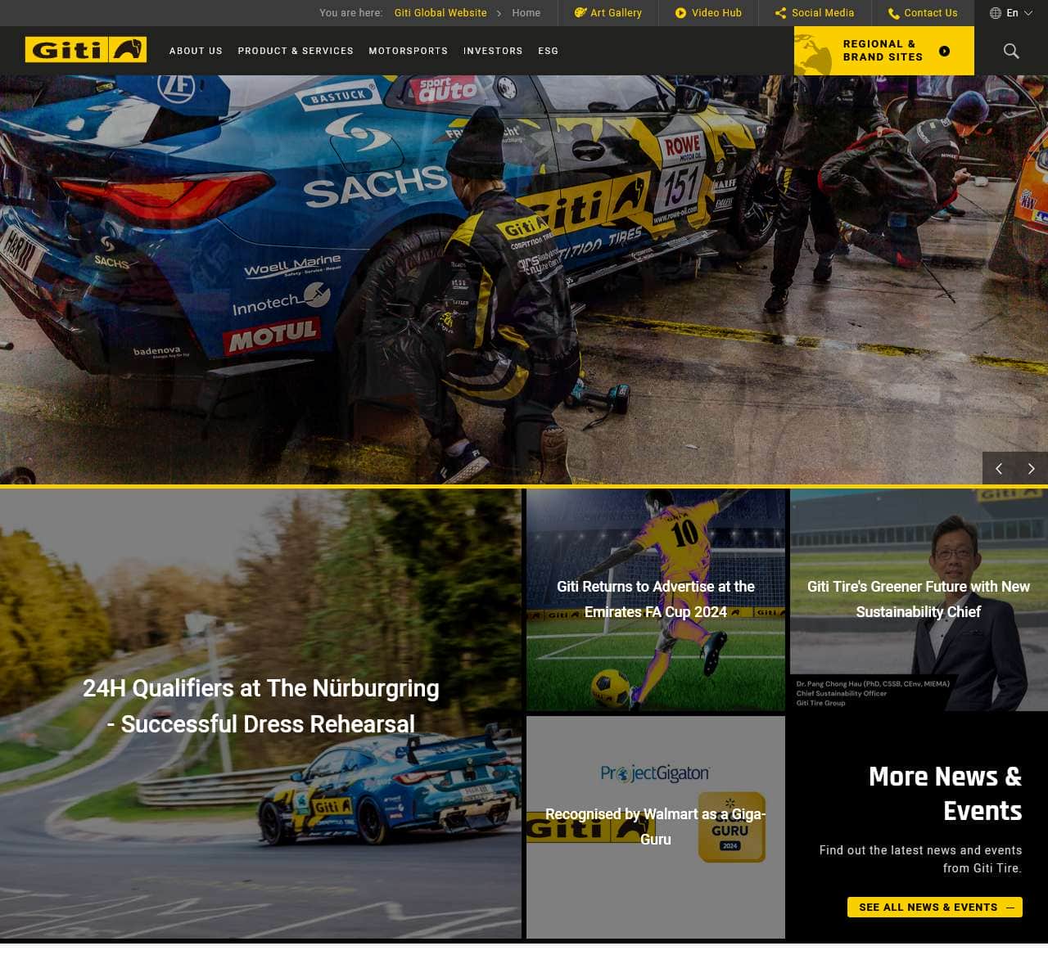Viewport: 1048px width, 955px height.
Task: Open Regional & Brand Sites button
Action: 884,51
